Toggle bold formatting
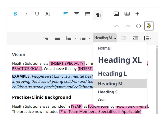The width and height of the screenshot is (158, 114). pyautogui.click(x=15, y=14)
